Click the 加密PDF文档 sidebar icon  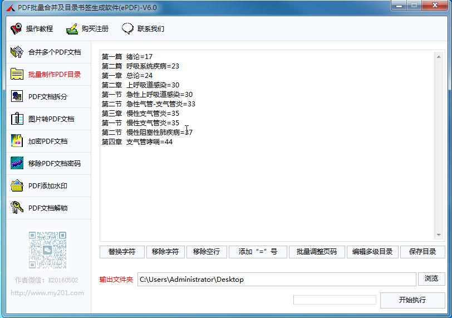[17, 141]
